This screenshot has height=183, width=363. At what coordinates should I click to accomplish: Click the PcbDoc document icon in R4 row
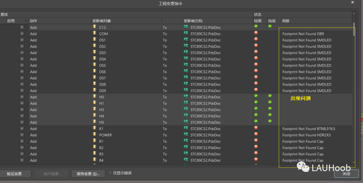click(x=186, y=159)
